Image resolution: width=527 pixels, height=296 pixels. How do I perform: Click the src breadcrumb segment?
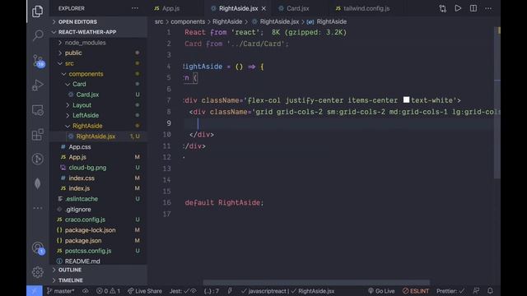pos(159,22)
